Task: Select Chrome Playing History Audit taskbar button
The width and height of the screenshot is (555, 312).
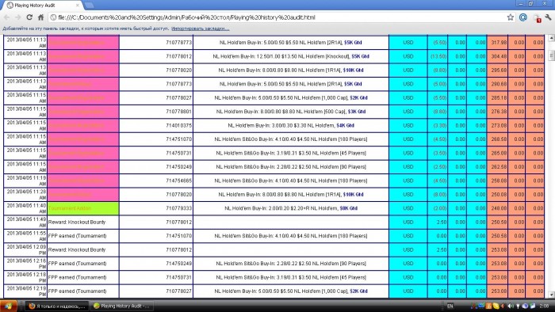Action: coord(122,306)
